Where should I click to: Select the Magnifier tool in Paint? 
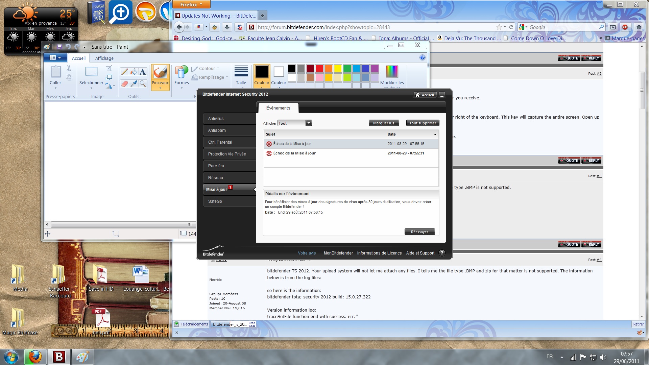(x=143, y=83)
